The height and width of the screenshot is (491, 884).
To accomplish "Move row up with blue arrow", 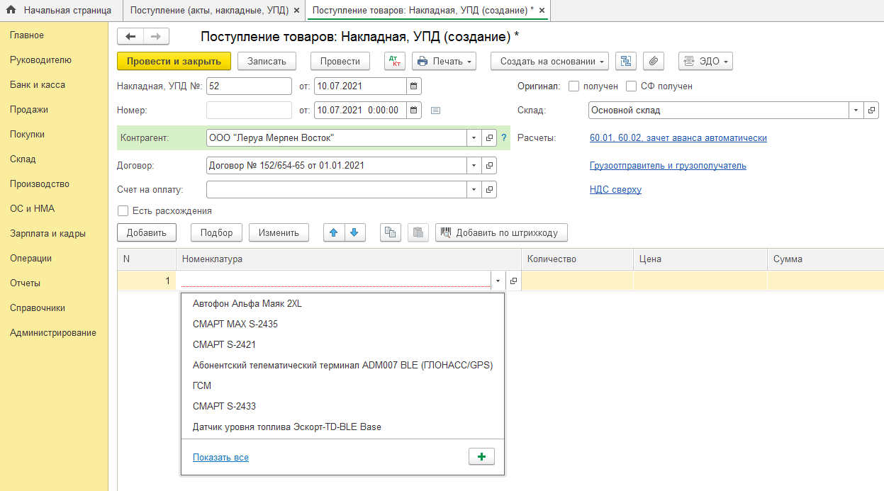I will tap(334, 232).
